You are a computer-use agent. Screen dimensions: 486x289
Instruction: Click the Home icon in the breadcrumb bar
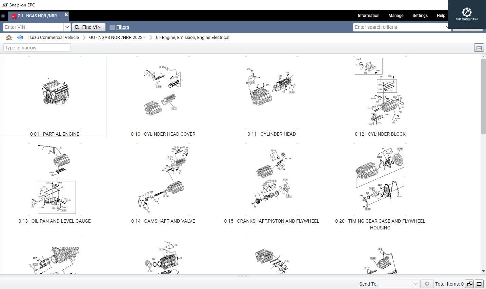pos(9,37)
